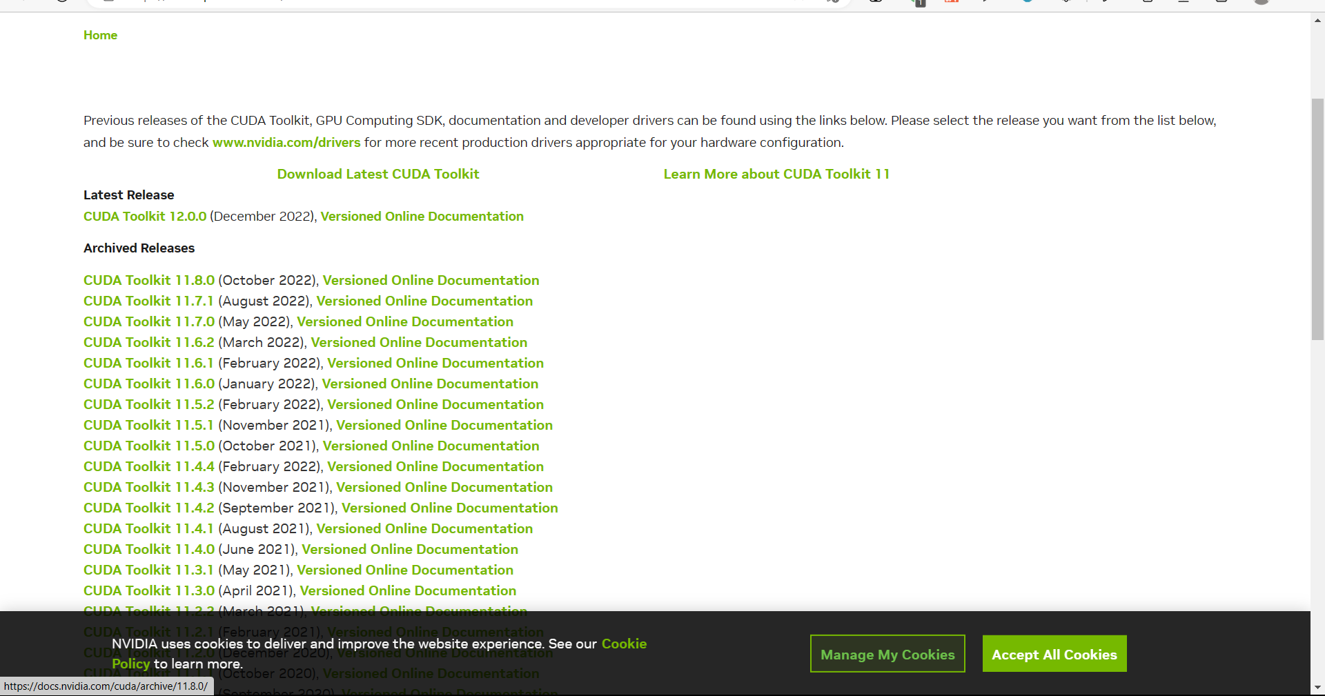View Versioned Online Documentation for 11.6.2
Screen dimensions: 1325x696
click(x=419, y=342)
